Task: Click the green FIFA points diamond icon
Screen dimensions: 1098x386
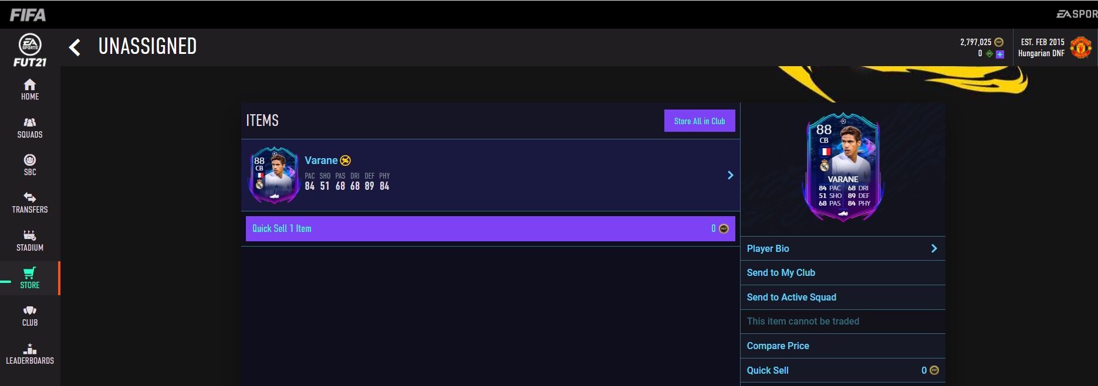Action: (x=989, y=54)
